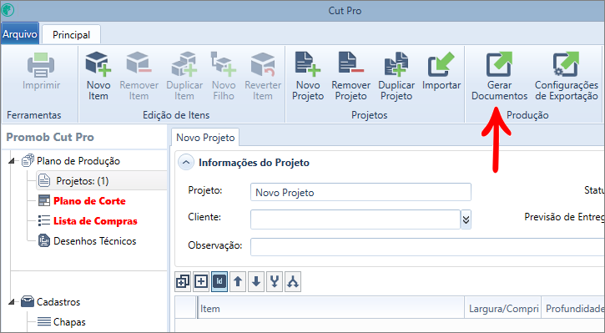Image resolution: width=605 pixels, height=333 pixels.
Task: Click the Importar project icon
Action: tap(441, 64)
